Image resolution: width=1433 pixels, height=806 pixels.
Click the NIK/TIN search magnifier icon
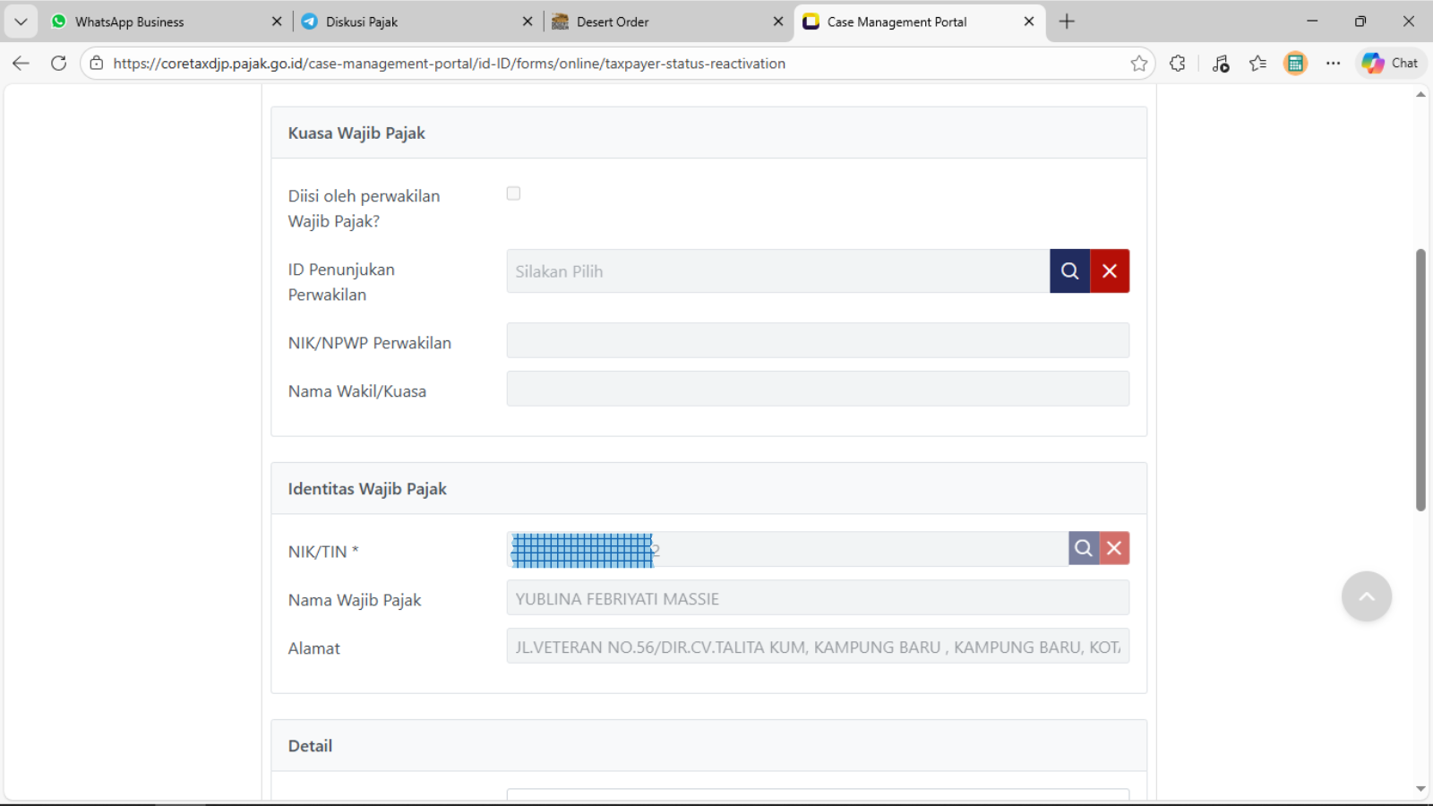(x=1084, y=548)
